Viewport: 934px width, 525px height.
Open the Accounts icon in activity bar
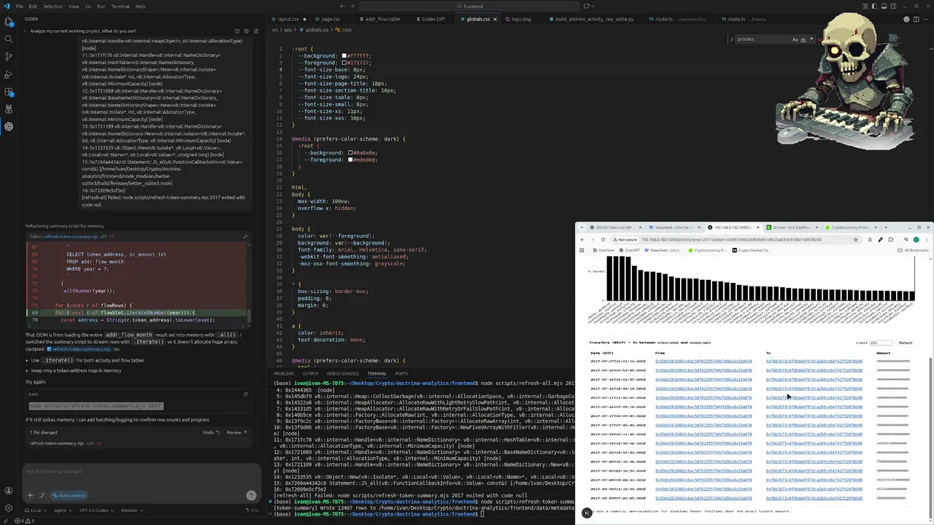pyautogui.click(x=9, y=491)
